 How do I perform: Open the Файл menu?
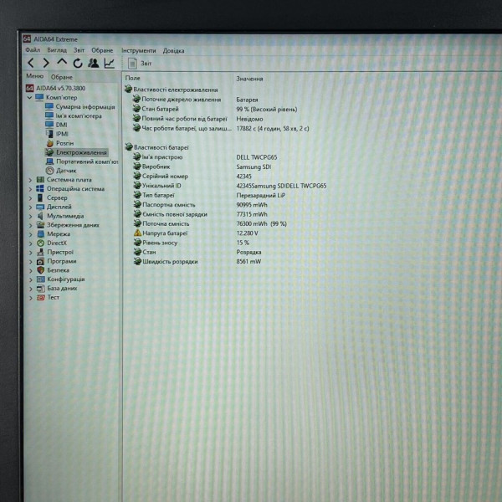[33, 50]
